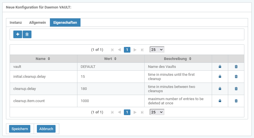Select the DEFAULT value cell
Screen dimensions: 254x138
(x=111, y=67)
